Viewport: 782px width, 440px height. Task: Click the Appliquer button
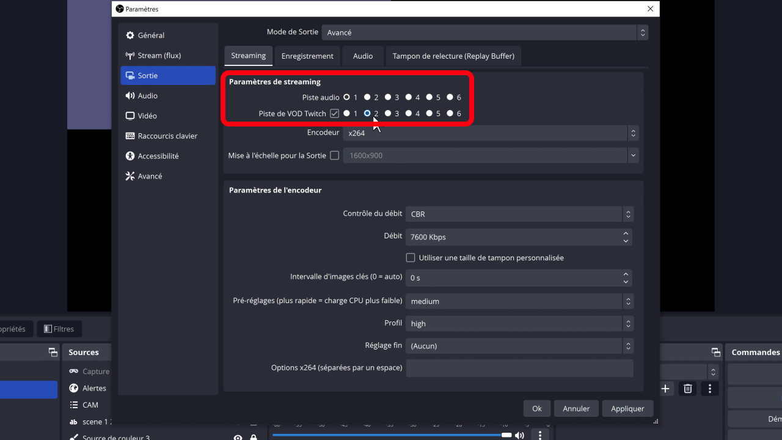click(627, 409)
